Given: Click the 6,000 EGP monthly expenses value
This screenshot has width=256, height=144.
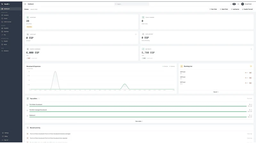Looking at the screenshot, I should [x=33, y=52].
